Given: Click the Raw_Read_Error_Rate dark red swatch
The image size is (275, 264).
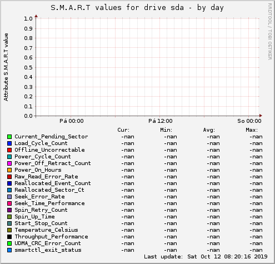Looking at the screenshot, I should [x=9, y=177].
